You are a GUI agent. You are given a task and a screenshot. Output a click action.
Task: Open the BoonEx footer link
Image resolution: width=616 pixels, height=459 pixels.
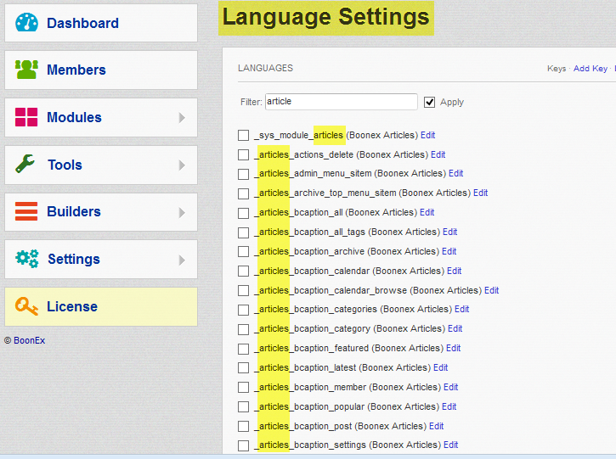point(30,339)
